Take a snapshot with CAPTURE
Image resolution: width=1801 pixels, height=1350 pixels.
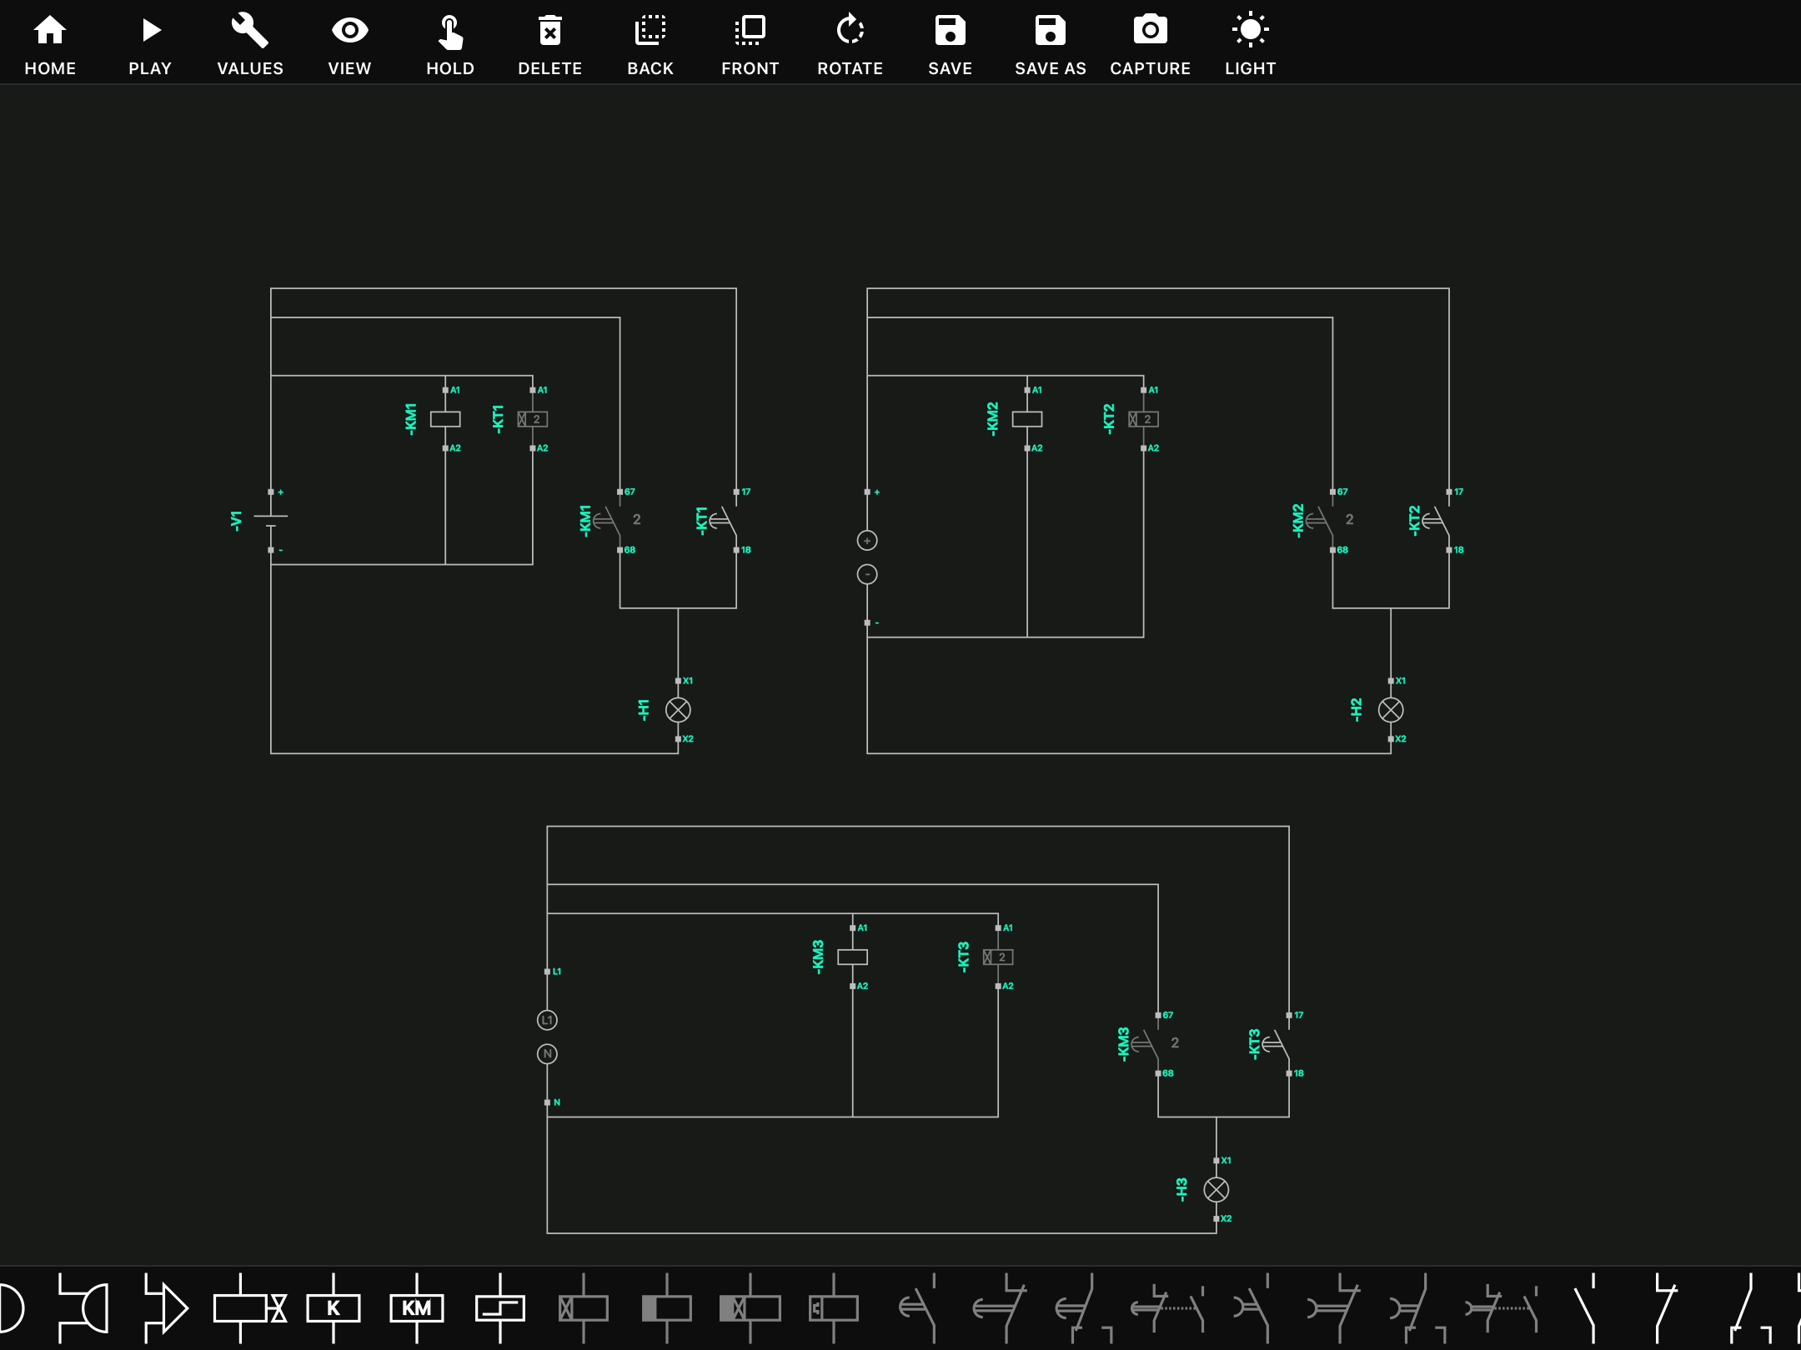1151,44
